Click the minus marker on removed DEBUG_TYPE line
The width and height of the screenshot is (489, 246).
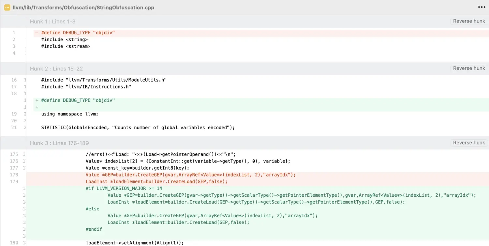click(37, 33)
